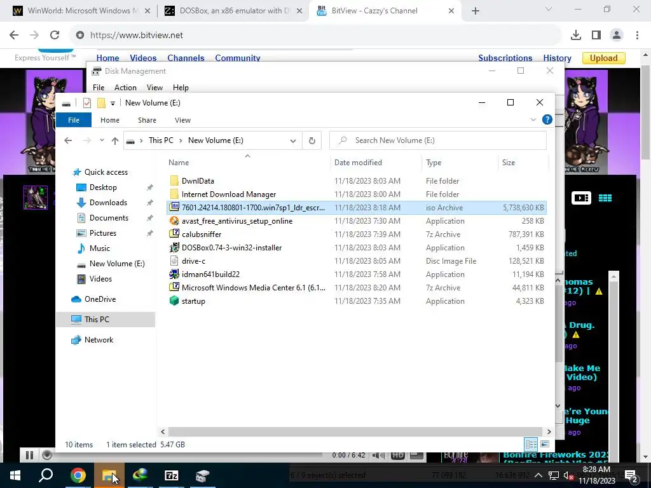Show hidden system tray icons

coord(538,475)
